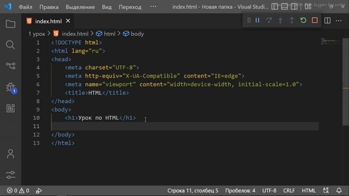Change end of line CRLF setting

point(289,191)
